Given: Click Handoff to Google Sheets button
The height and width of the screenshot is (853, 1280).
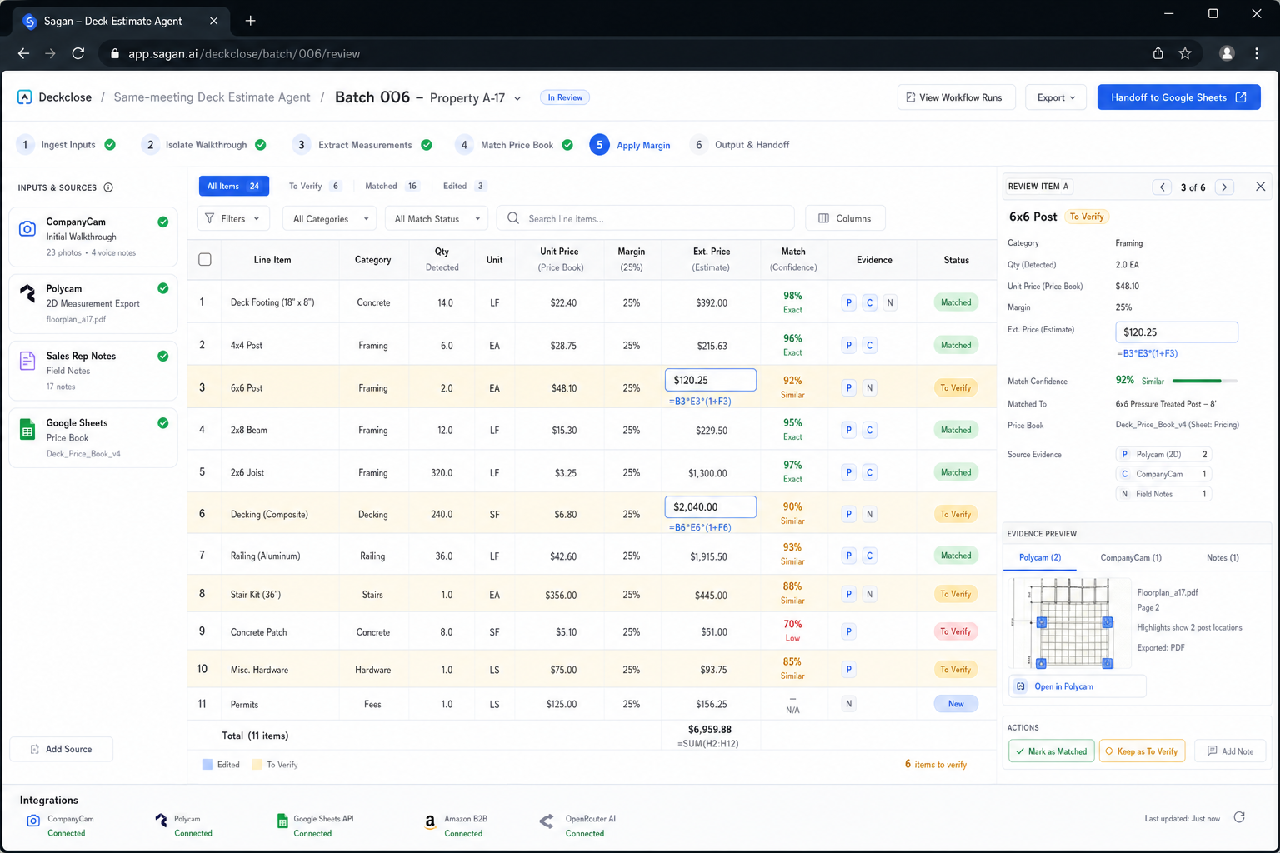Looking at the screenshot, I should [1178, 97].
